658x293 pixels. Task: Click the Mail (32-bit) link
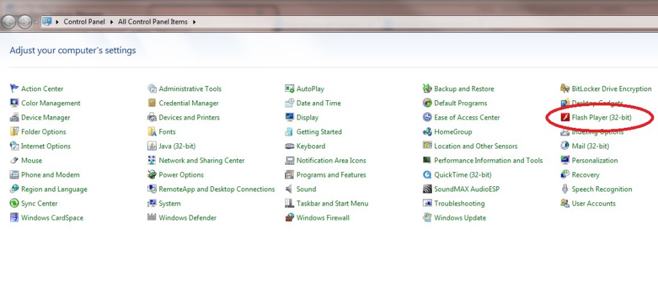coord(590,146)
